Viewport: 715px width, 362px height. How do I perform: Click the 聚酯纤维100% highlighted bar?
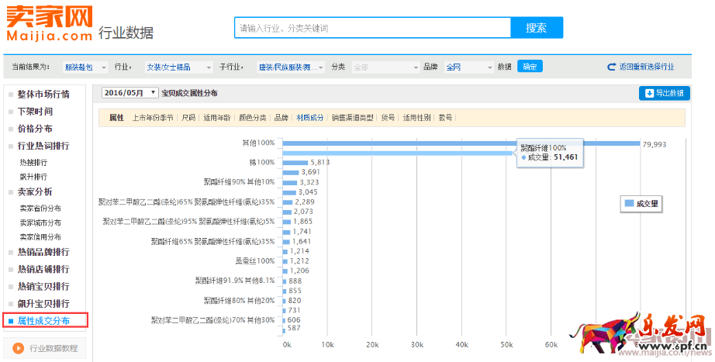pos(398,153)
